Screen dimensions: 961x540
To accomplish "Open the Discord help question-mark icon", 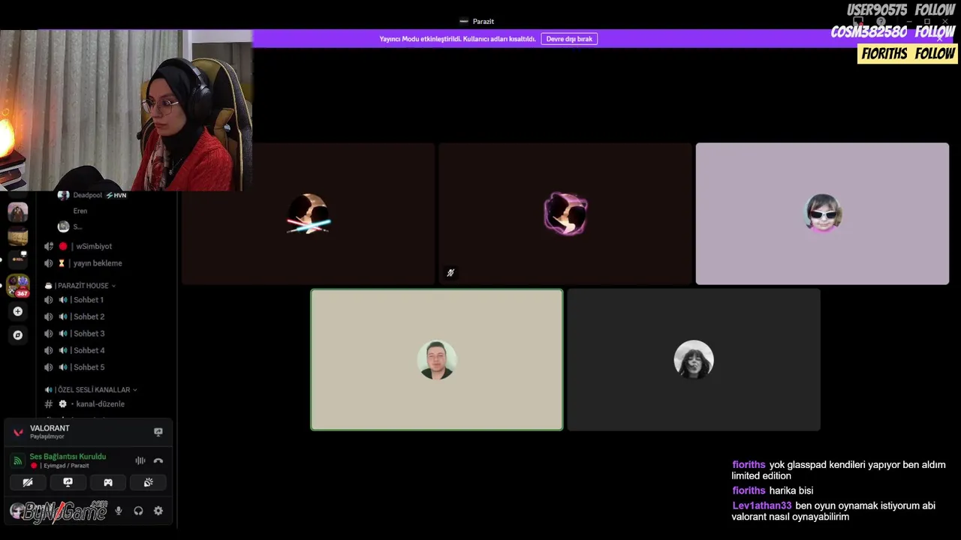I will [x=881, y=21].
